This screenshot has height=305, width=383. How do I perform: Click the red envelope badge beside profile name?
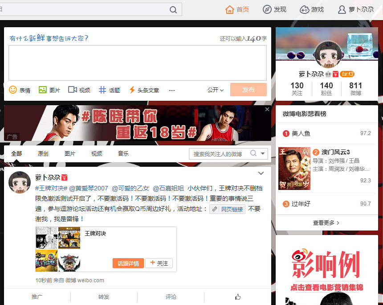[336, 74]
